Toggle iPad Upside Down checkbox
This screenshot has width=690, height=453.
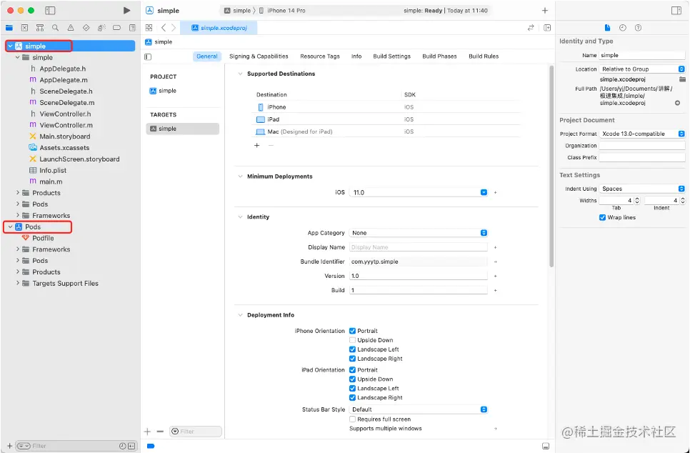[x=352, y=379]
